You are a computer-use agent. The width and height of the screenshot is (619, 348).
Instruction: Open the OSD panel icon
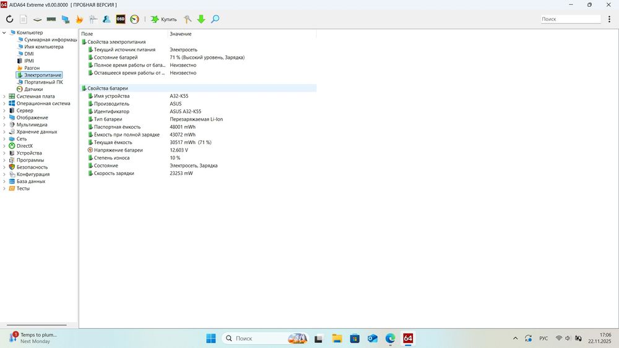point(121,19)
